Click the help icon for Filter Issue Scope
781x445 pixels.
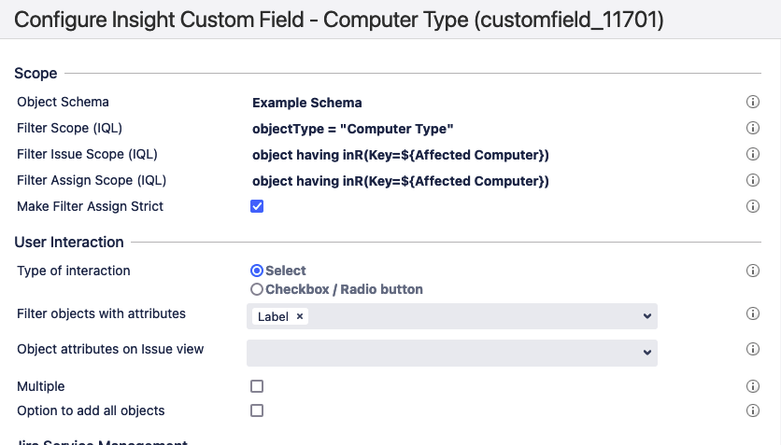pos(752,155)
